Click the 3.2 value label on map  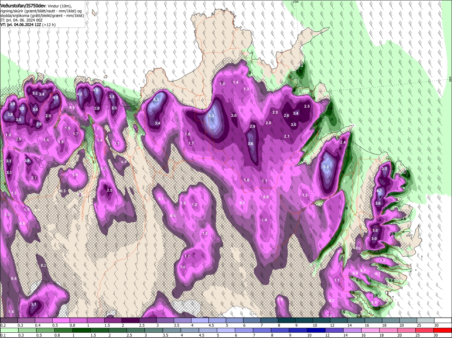[x=35, y=93]
